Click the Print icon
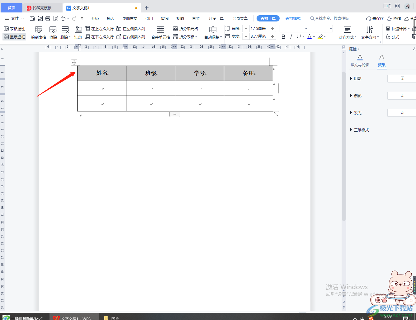The image size is (416, 320). pyautogui.click(x=48, y=18)
